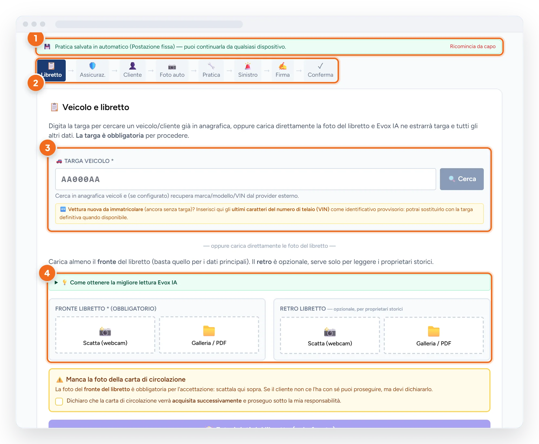This screenshot has height=444, width=539.
Task: Choose Galleria / PDF for Retro Libretto
Action: point(434,335)
